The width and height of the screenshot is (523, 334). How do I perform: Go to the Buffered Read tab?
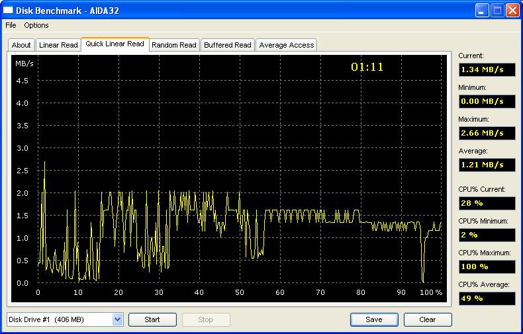tap(228, 45)
